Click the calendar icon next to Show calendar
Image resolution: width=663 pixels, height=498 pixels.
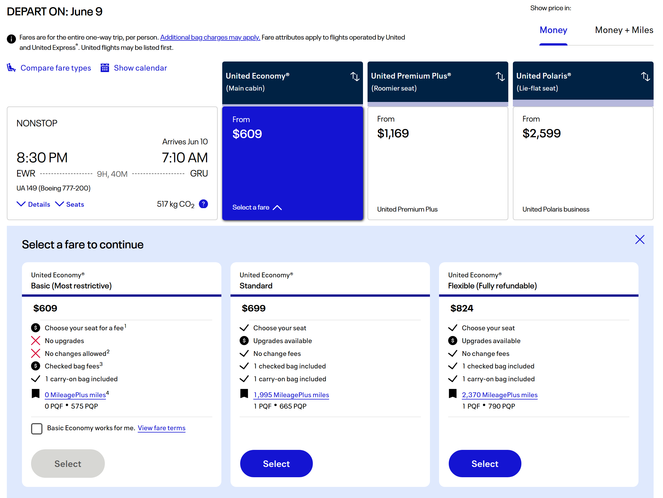point(105,68)
